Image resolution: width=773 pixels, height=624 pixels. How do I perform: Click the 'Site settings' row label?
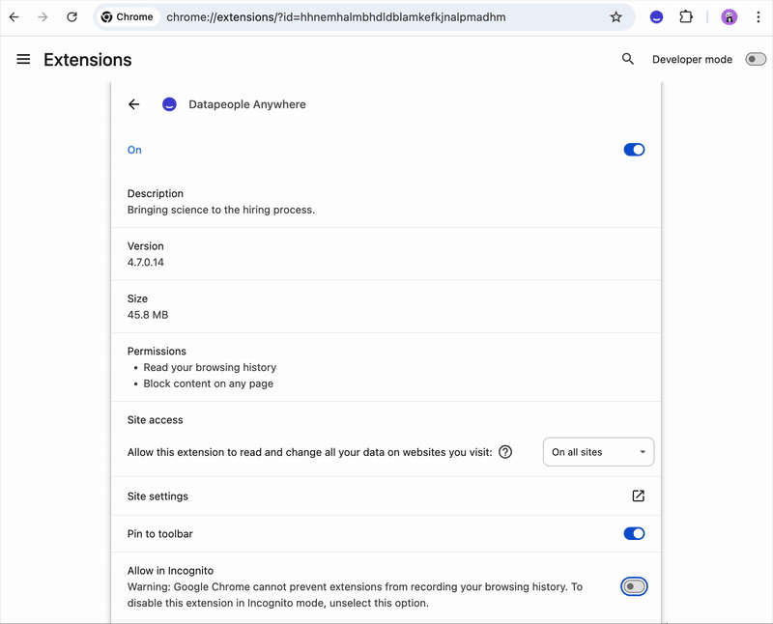[157, 496]
